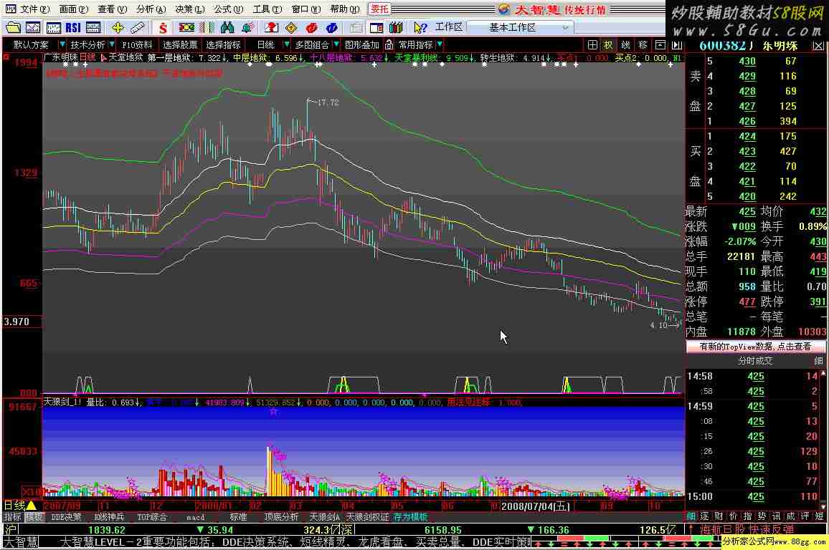Click the 2008/07/04 date marker on timeline
The width and height of the screenshot is (829, 550).
point(535,506)
